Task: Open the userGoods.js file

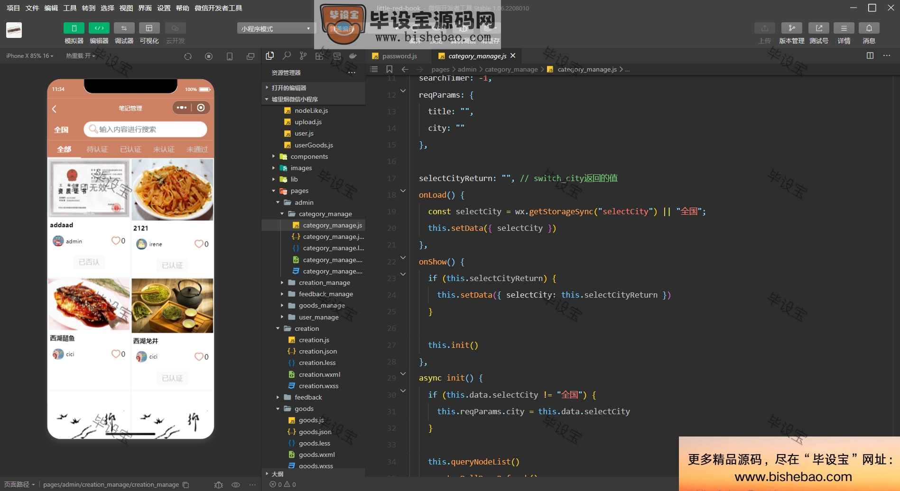Action: tap(314, 145)
